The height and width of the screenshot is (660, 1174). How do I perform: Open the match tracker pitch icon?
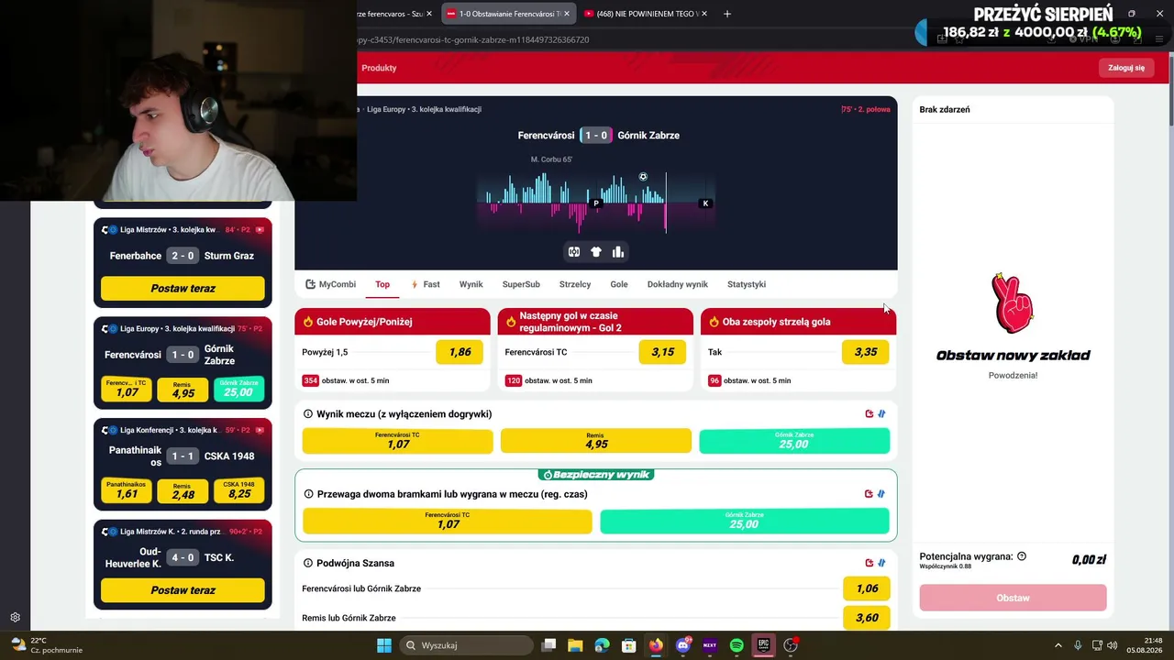click(574, 252)
